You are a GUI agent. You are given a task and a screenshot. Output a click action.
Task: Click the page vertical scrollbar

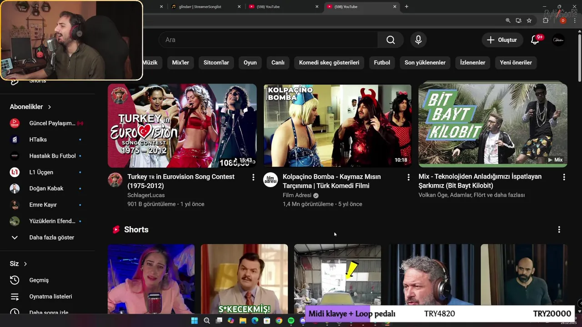pos(579,59)
